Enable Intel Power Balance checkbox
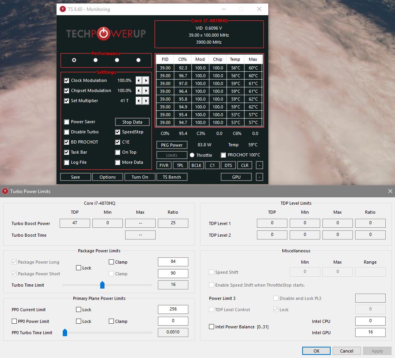395x358 pixels. click(x=212, y=327)
